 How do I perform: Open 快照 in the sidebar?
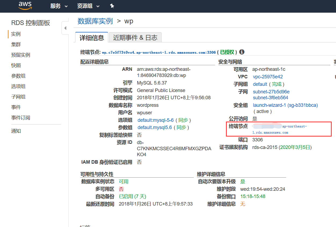[x=16, y=65]
